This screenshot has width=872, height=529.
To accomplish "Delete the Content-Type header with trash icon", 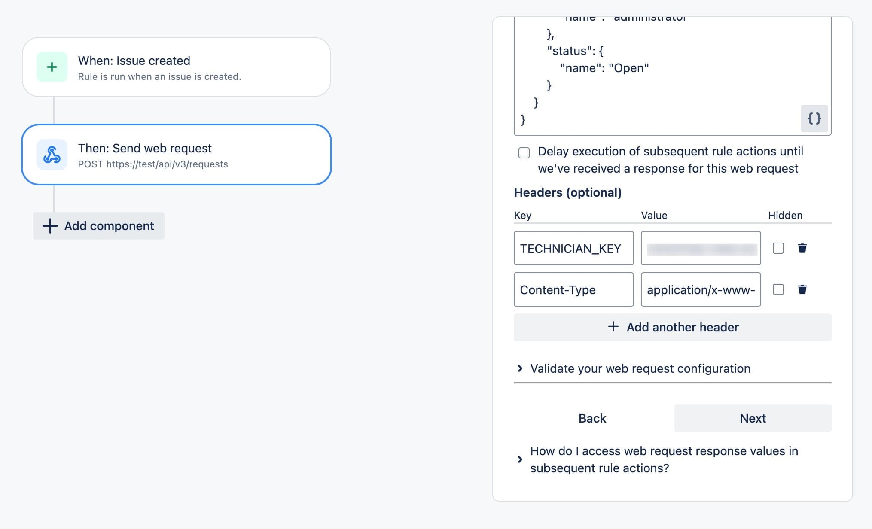I will (x=802, y=289).
